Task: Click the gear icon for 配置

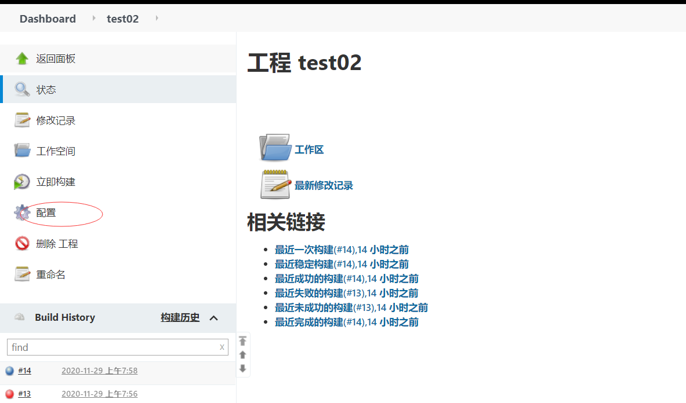Action: [22, 213]
